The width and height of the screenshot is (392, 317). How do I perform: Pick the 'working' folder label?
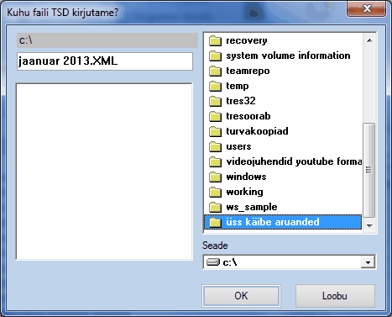click(x=244, y=192)
